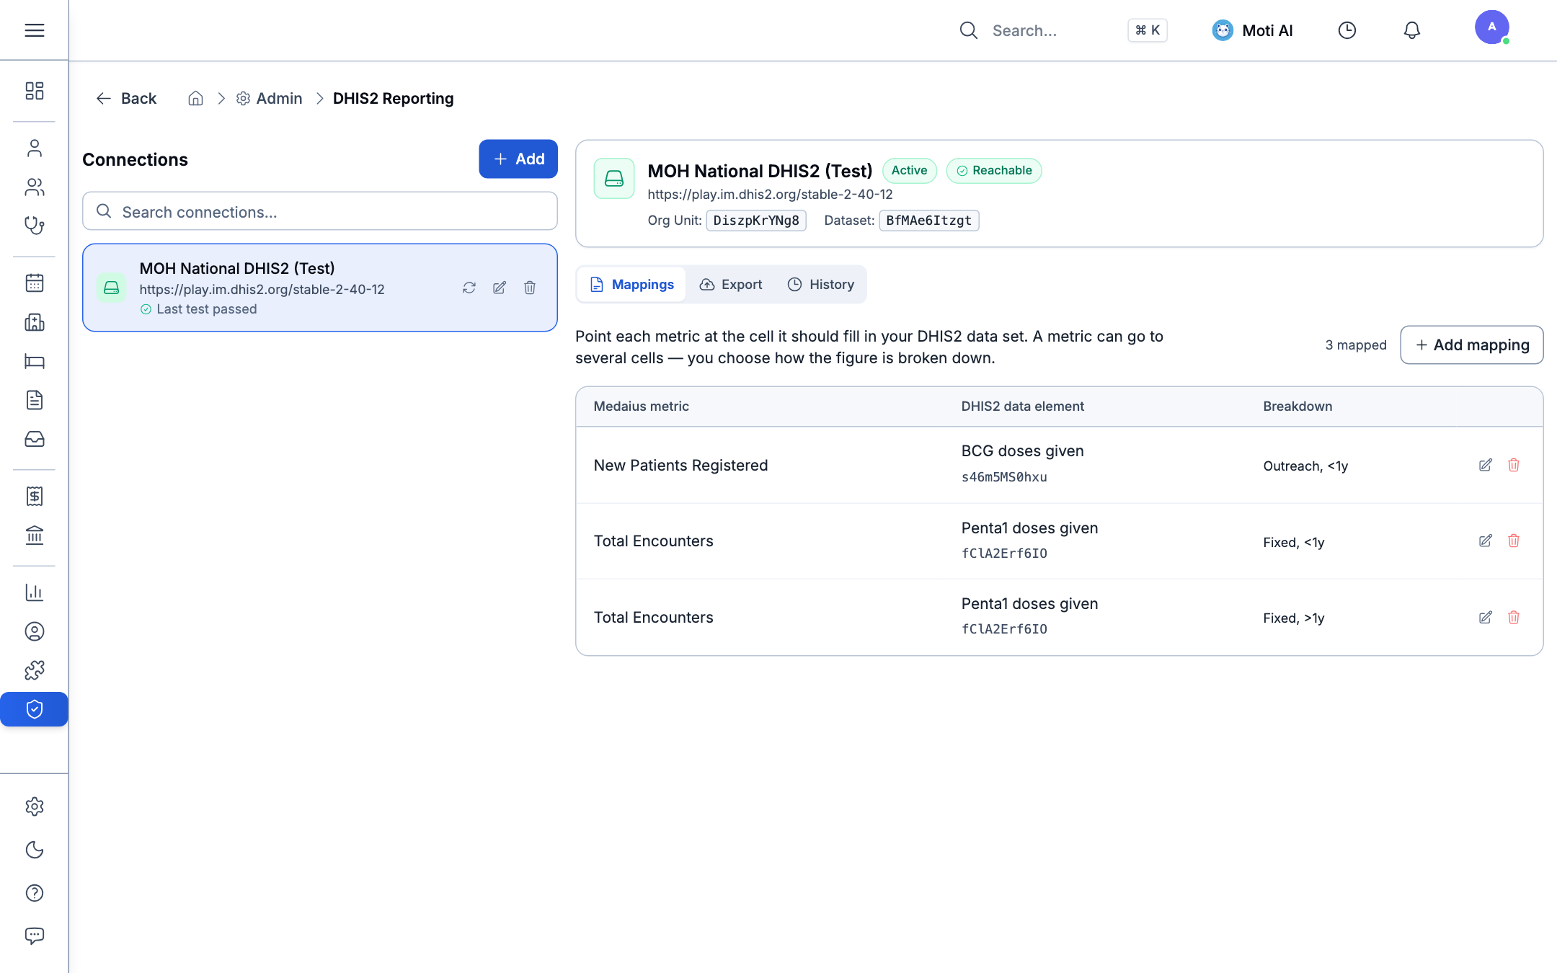Click the Reachable status badge
Image resolution: width=1557 pixels, height=973 pixels.
(x=994, y=171)
